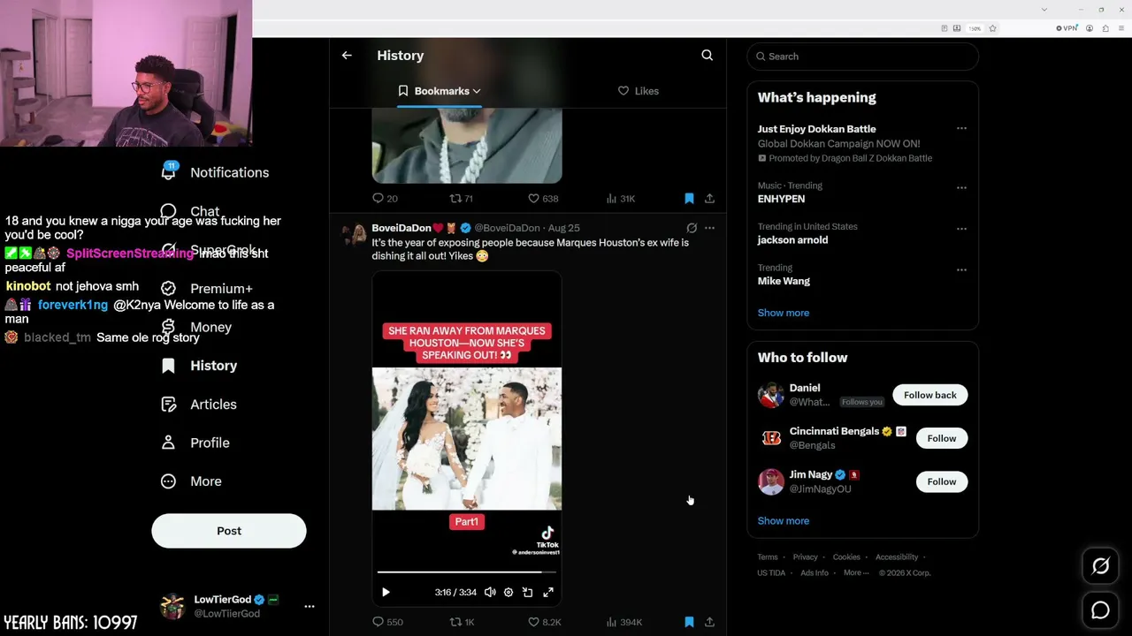Click browser 150% zoom indicator
This screenshot has height=636, width=1132.
click(975, 28)
